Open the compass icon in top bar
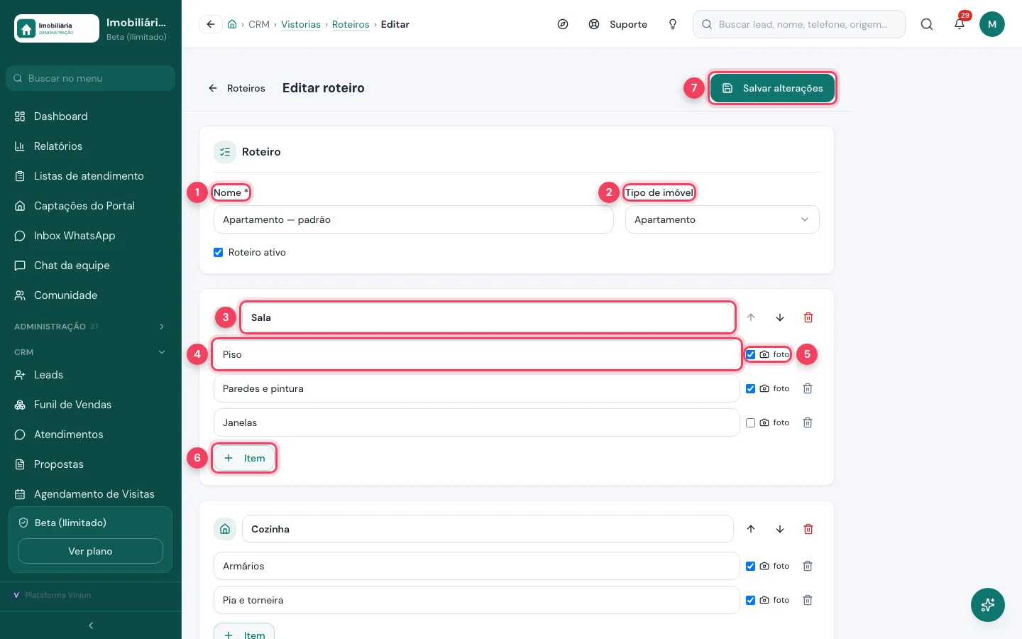The width and height of the screenshot is (1022, 639). (563, 24)
